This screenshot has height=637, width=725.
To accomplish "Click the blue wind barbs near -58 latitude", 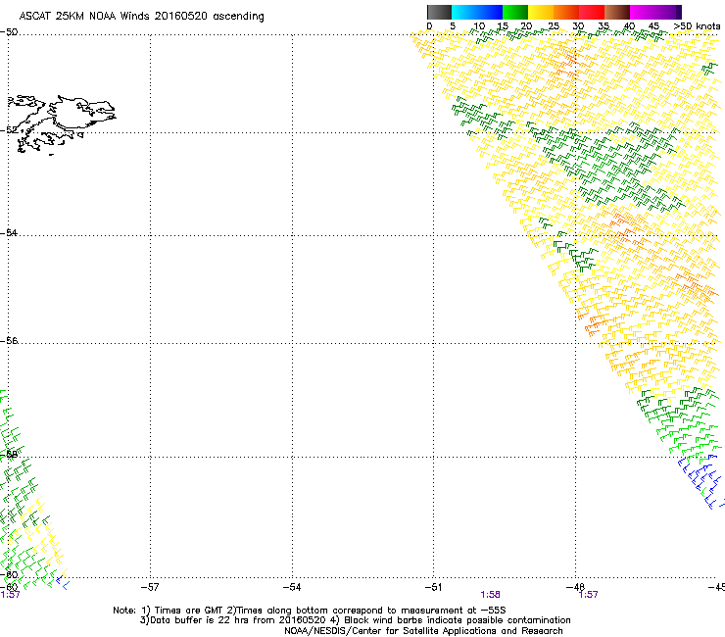I will [701, 481].
